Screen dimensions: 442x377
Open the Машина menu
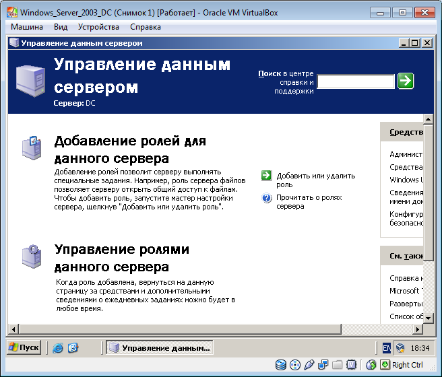tap(27, 27)
